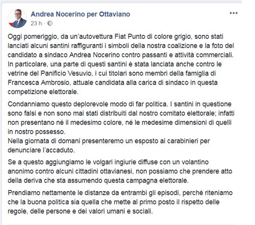Open the Andrea Nocerino per Ottaviano page
The height and width of the screenshot is (225, 255).
point(80,14)
